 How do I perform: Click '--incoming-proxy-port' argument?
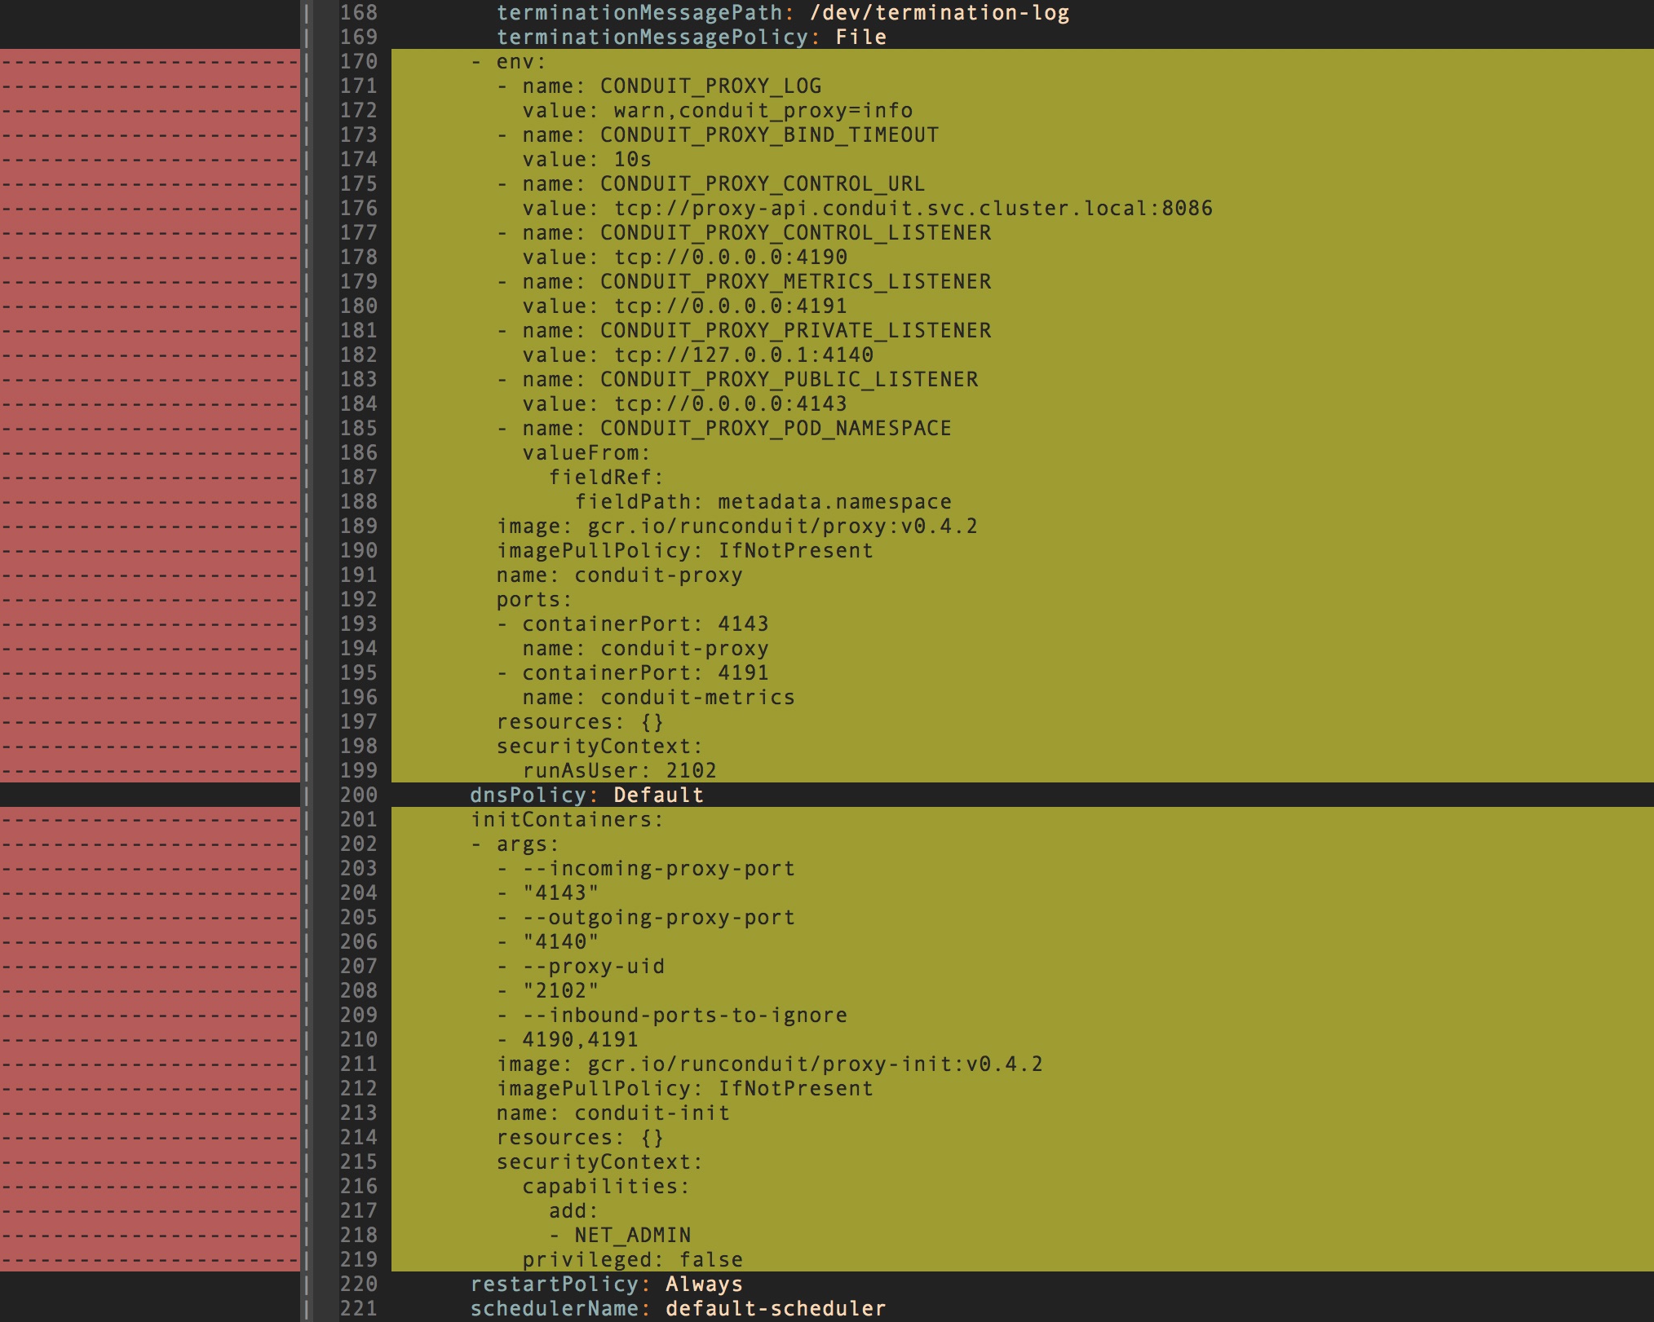[659, 869]
